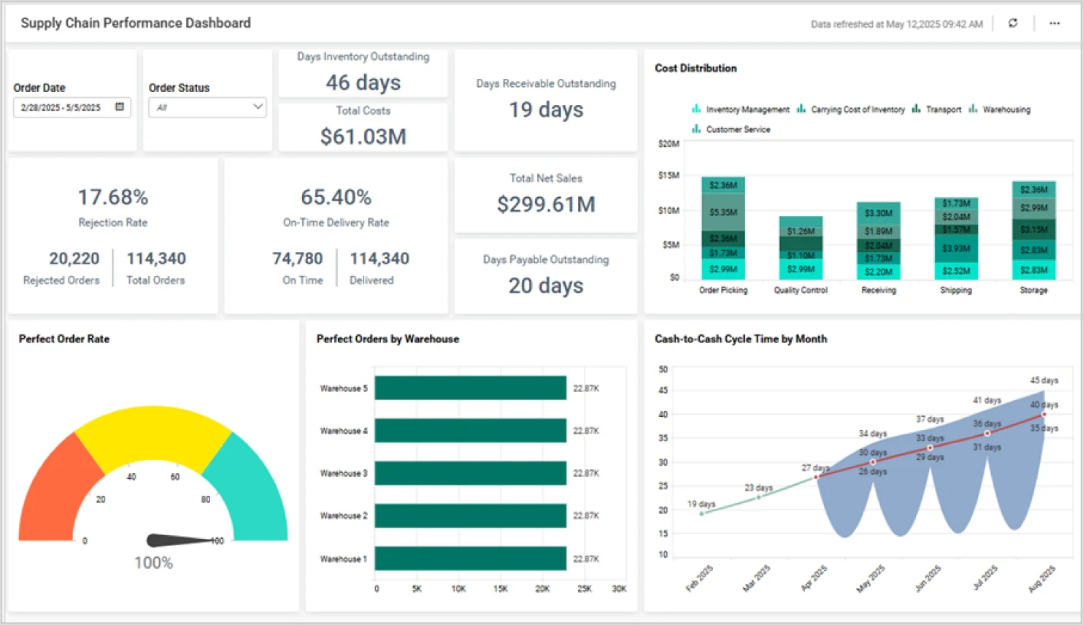
Task: Click the 19 days point for Feb 2025
Action: click(x=701, y=513)
